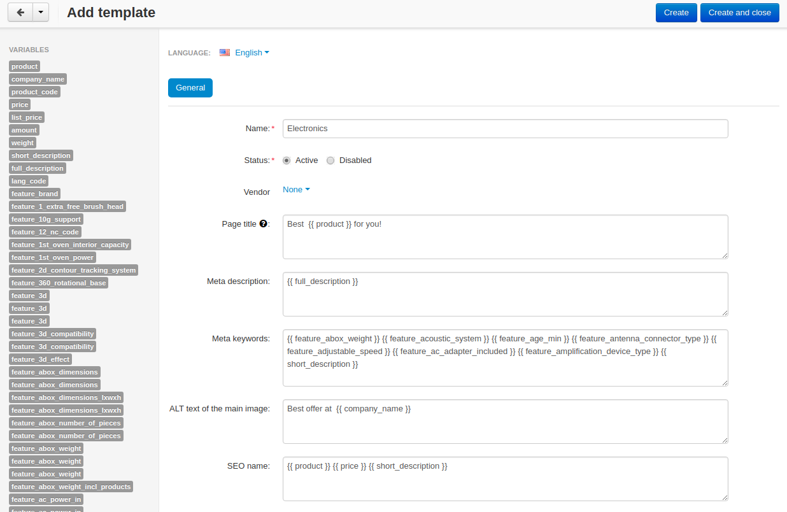
Task: Click the SEO name label
Action: [x=248, y=466]
